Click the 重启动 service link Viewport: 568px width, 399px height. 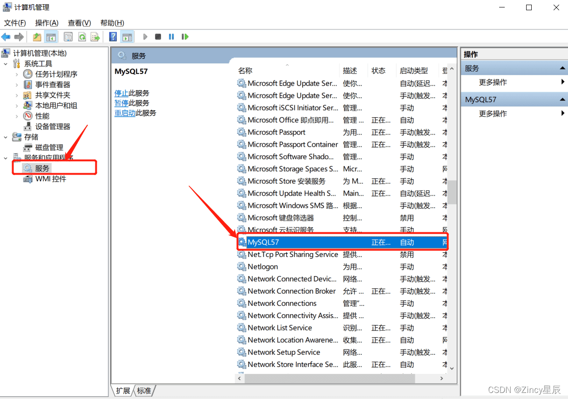[125, 113]
